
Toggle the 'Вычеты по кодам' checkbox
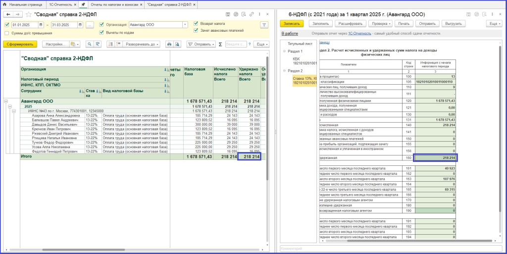(x=101, y=32)
